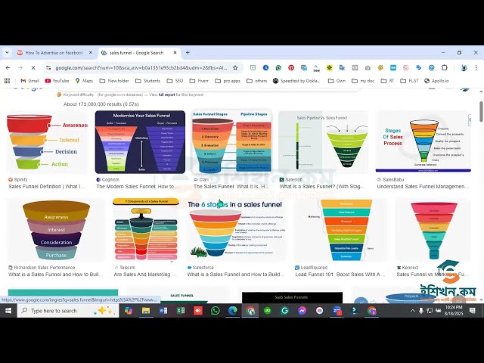This screenshot has width=484, height=363.
Task: Expand the pro apps bookmark folder
Action: (x=228, y=81)
